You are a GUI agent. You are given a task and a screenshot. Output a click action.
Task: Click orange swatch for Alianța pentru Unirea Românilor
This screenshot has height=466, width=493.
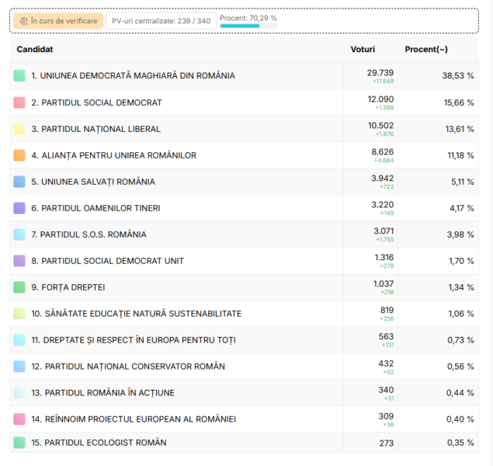tap(19, 155)
